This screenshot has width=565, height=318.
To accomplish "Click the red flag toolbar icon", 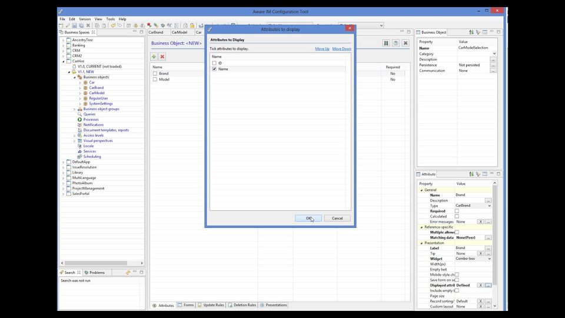I will click(x=149, y=25).
